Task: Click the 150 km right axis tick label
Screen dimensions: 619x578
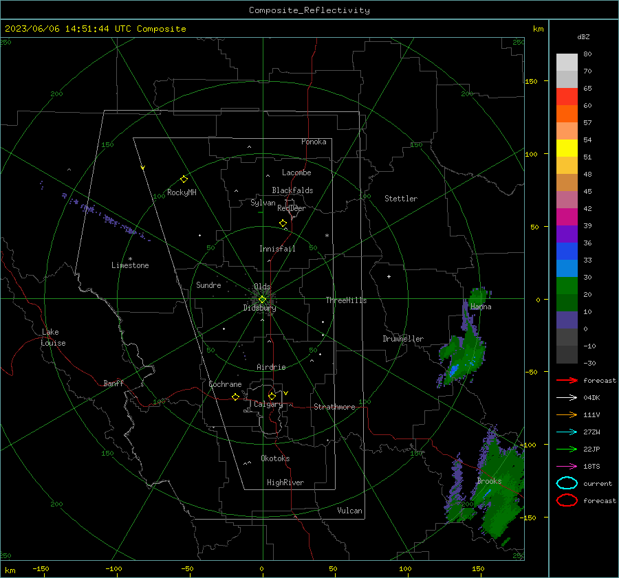Action: tap(532, 81)
